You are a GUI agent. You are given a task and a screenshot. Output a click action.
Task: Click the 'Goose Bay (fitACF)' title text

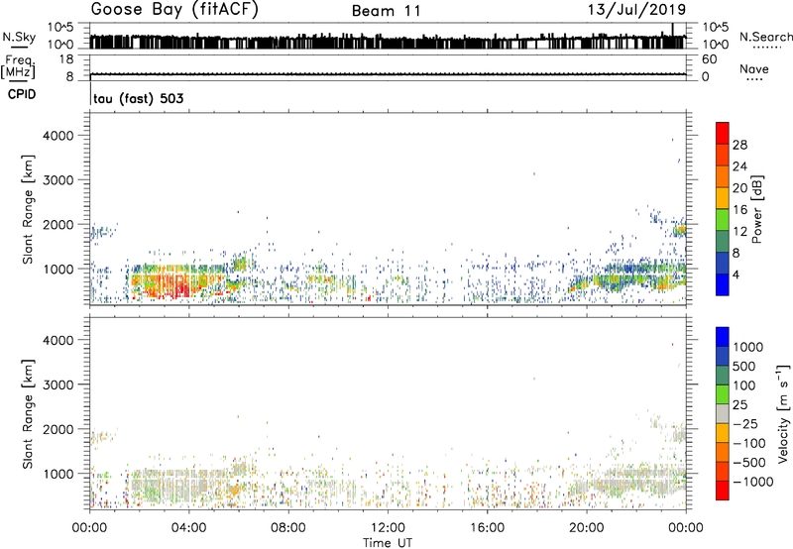point(174,9)
